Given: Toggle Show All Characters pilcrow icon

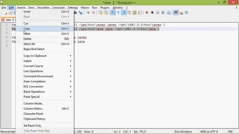Looking at the screenshot, I should pos(118,13).
